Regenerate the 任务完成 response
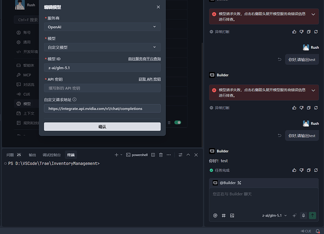 (x=316, y=170)
